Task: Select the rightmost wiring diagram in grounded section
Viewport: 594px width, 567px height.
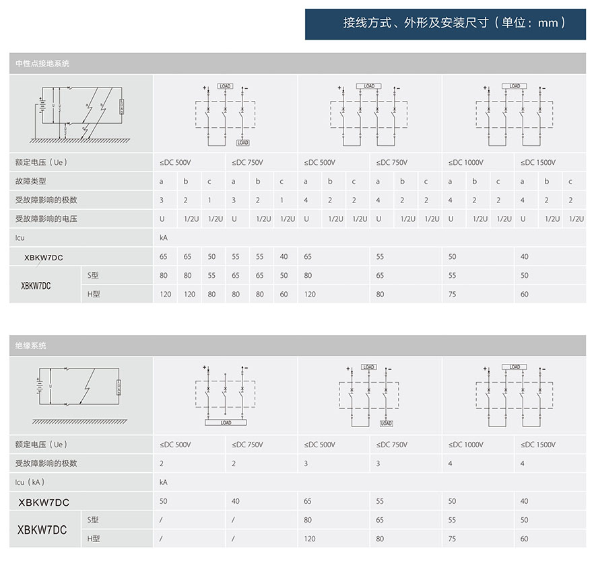Action: [x=514, y=114]
